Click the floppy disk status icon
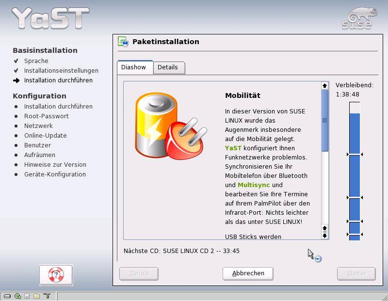 [x=27, y=296]
